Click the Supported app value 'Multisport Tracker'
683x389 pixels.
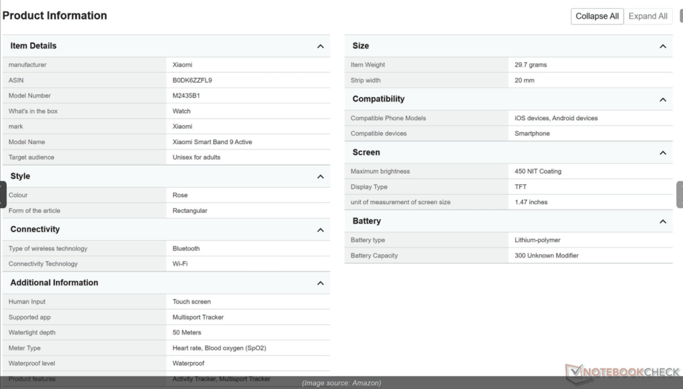point(198,317)
